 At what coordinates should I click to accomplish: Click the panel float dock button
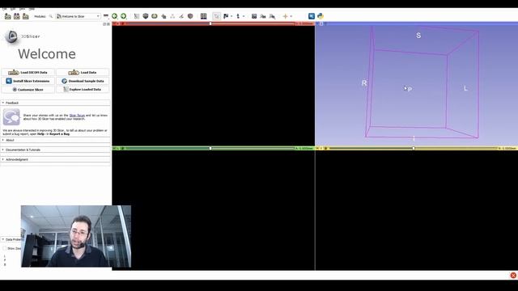pyautogui.click(x=104, y=24)
